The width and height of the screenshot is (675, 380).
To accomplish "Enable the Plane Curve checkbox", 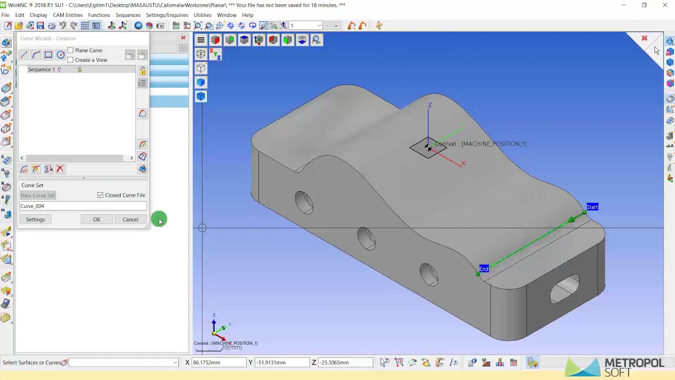I will click(70, 50).
